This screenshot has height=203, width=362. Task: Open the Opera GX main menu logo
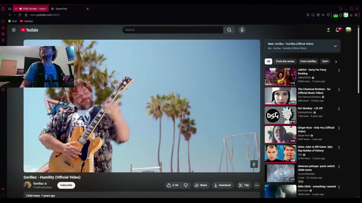[3, 9]
